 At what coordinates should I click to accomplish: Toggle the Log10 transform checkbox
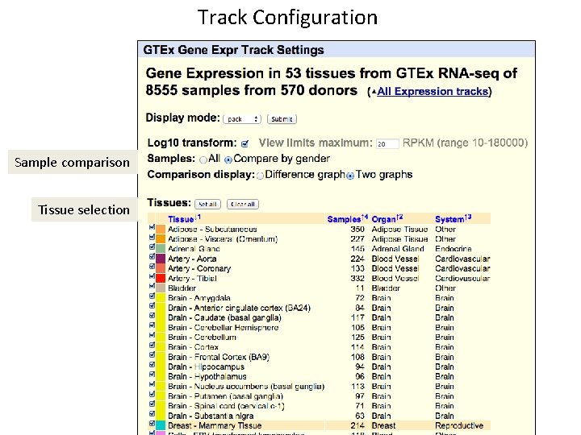point(245,143)
